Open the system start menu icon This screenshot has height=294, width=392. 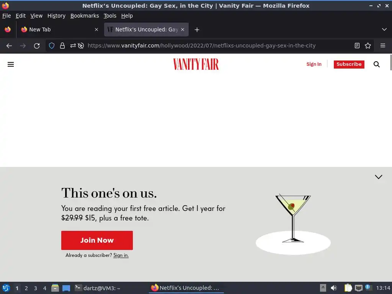pyautogui.click(x=6, y=288)
